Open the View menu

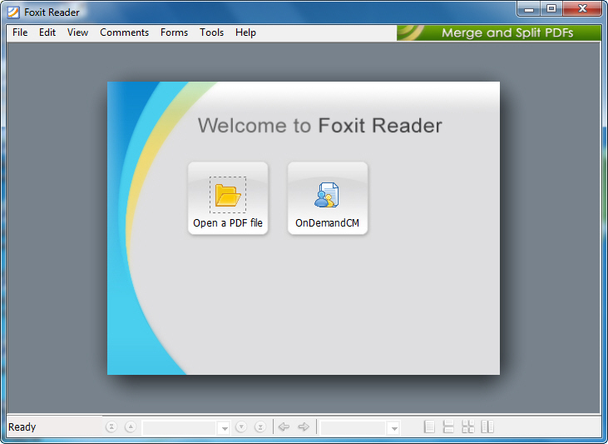coord(77,32)
